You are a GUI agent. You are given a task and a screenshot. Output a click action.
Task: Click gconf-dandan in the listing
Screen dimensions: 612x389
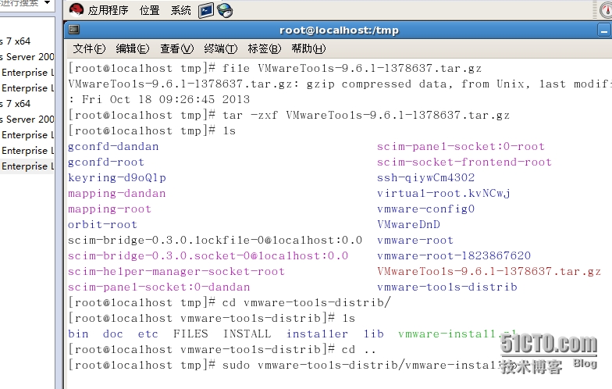(113, 147)
